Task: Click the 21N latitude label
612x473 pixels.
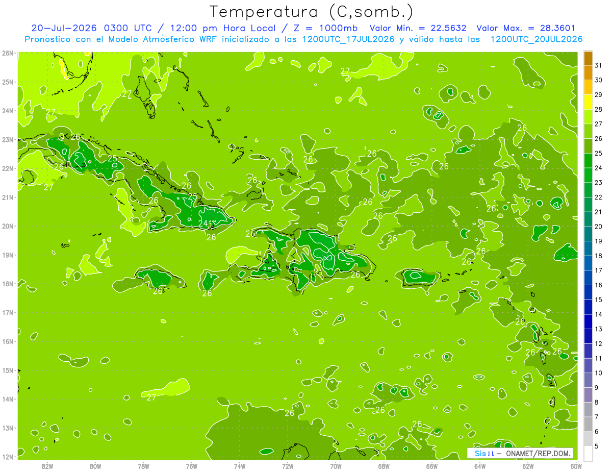Action: (7, 197)
